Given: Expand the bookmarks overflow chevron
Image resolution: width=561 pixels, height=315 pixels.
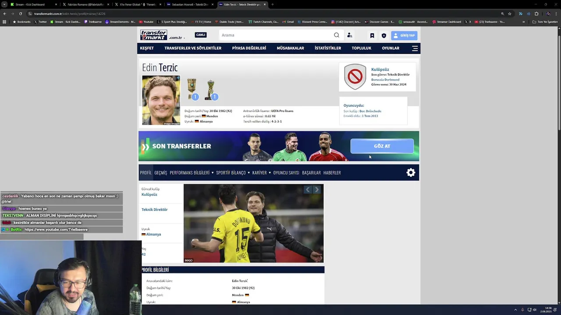Looking at the screenshot, I should coord(523,21).
